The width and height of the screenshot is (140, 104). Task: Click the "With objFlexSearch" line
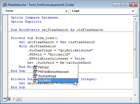[x=38, y=46]
